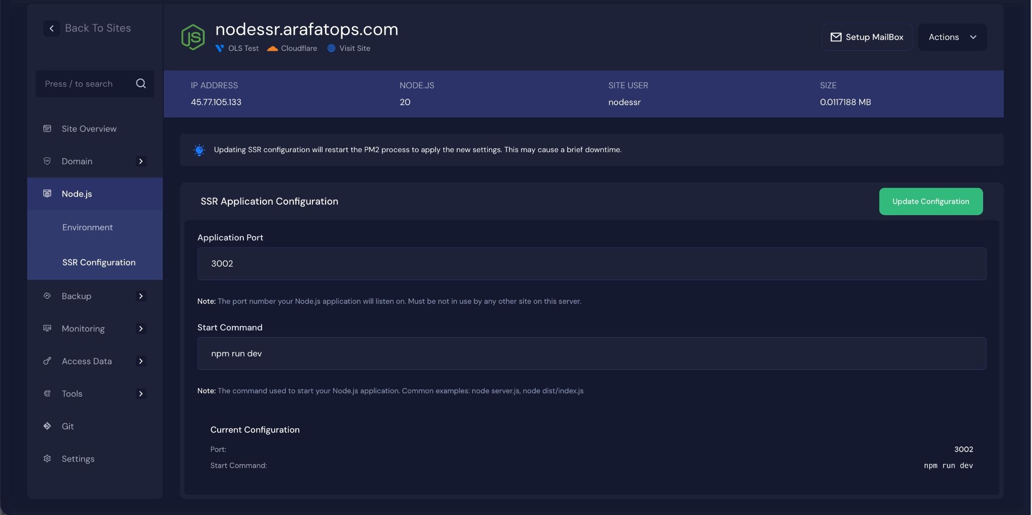1032x515 pixels.
Task: Expand the Domain submenu chevron
Action: click(x=141, y=161)
